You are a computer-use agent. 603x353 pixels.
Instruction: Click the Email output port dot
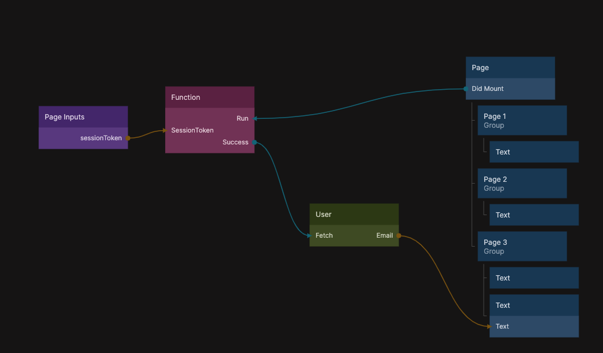click(399, 235)
